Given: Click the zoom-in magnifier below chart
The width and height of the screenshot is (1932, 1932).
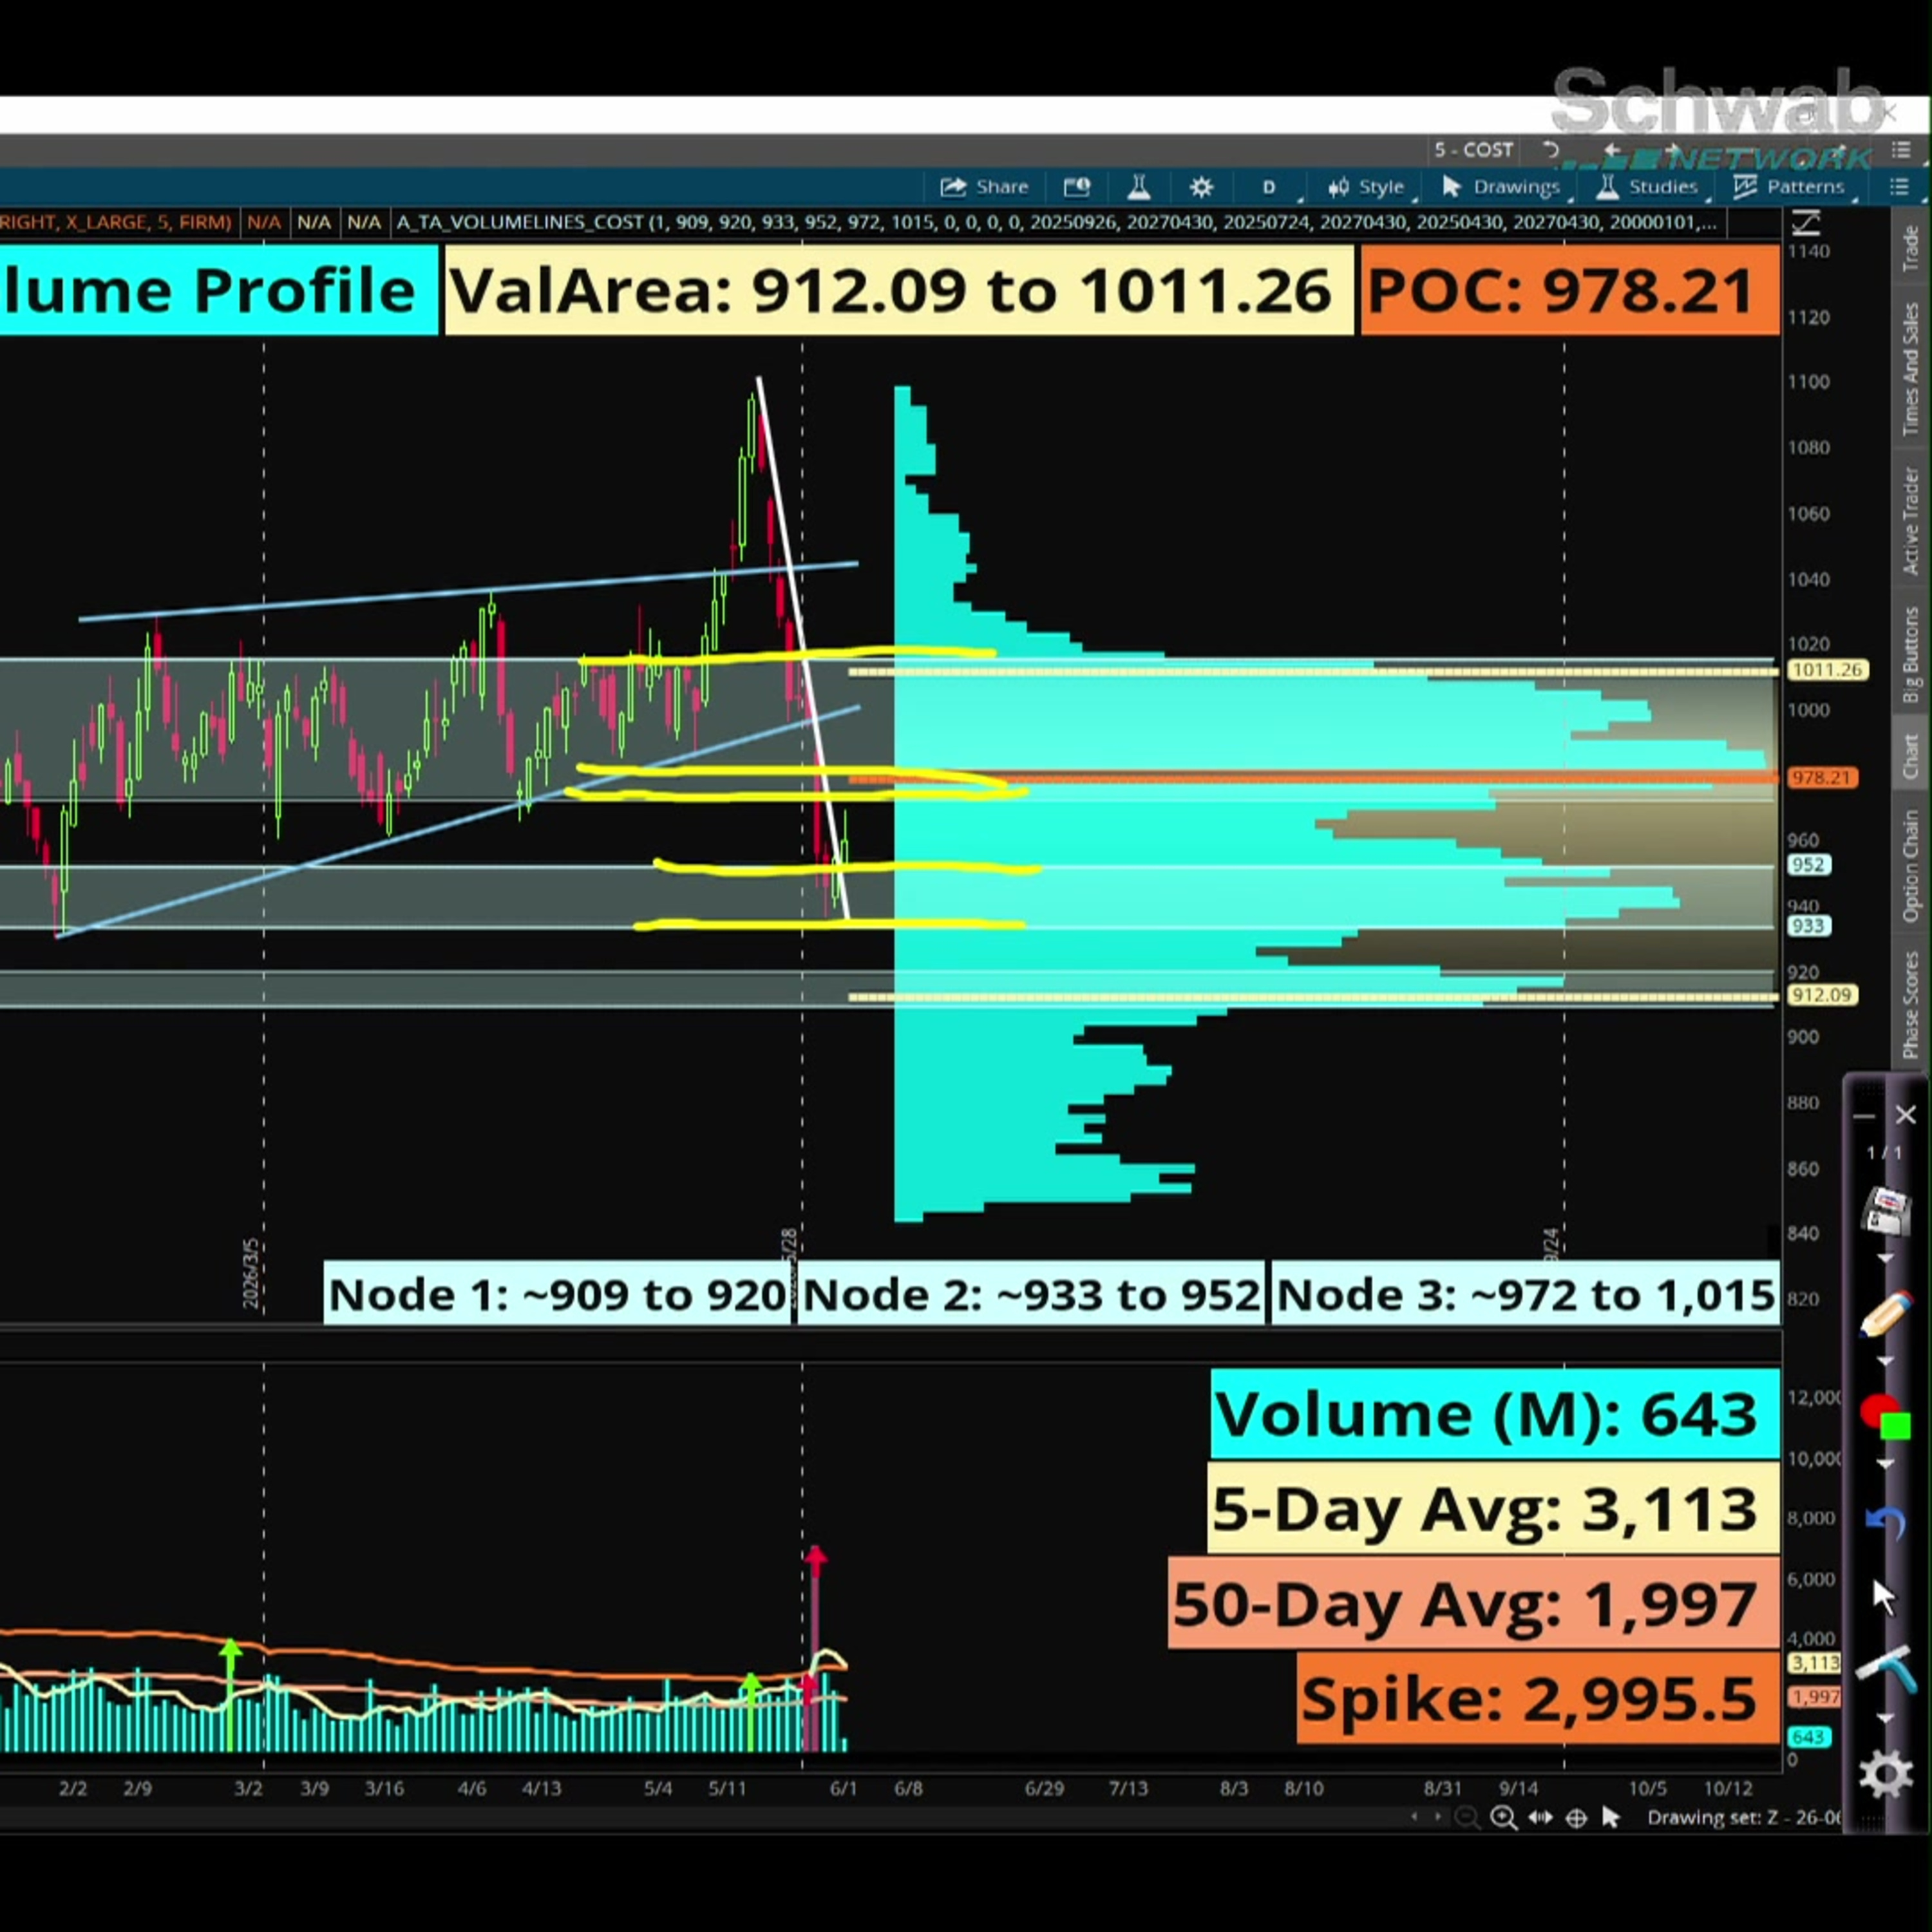Looking at the screenshot, I should coord(1503,1818).
